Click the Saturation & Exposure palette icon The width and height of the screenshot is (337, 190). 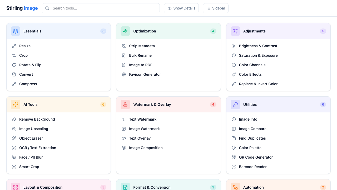234,55
